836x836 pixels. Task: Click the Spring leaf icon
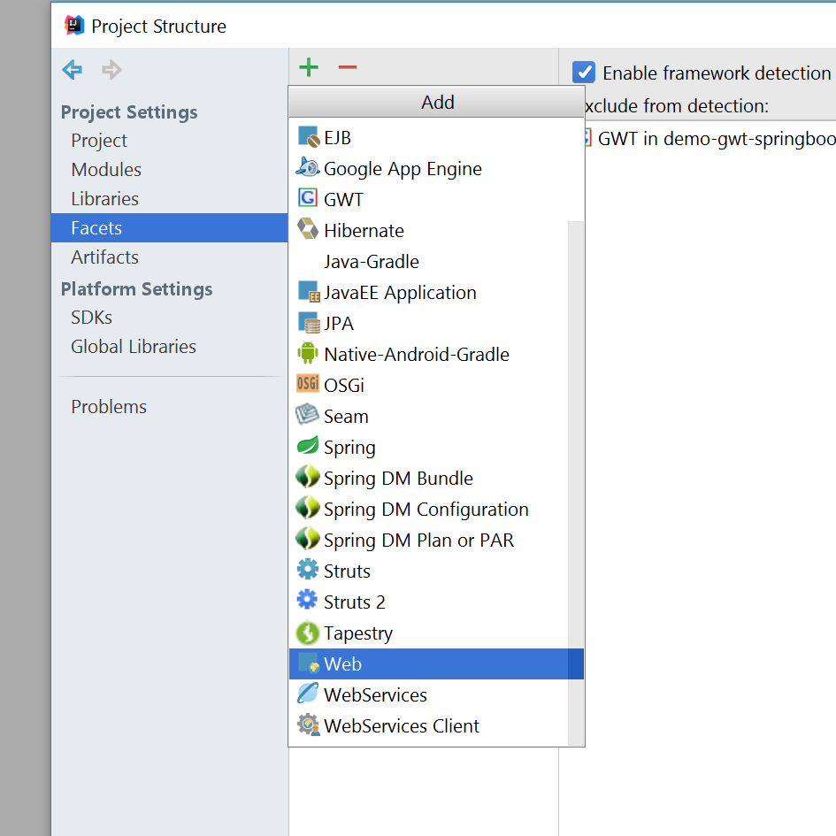click(308, 445)
